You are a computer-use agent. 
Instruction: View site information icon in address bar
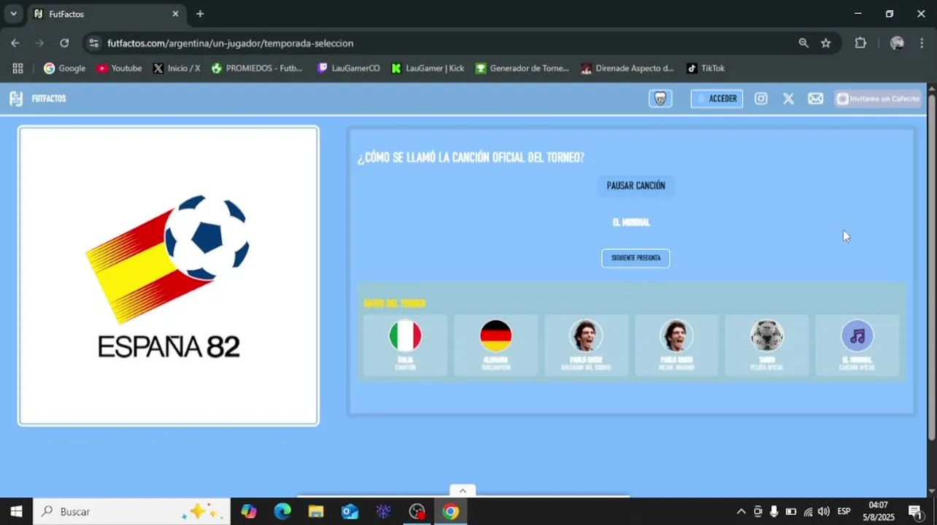(x=93, y=43)
